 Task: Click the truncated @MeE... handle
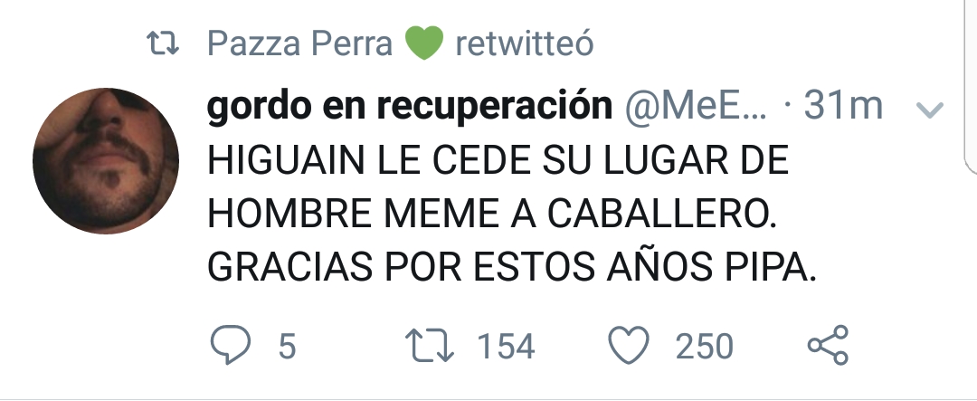click(x=696, y=107)
